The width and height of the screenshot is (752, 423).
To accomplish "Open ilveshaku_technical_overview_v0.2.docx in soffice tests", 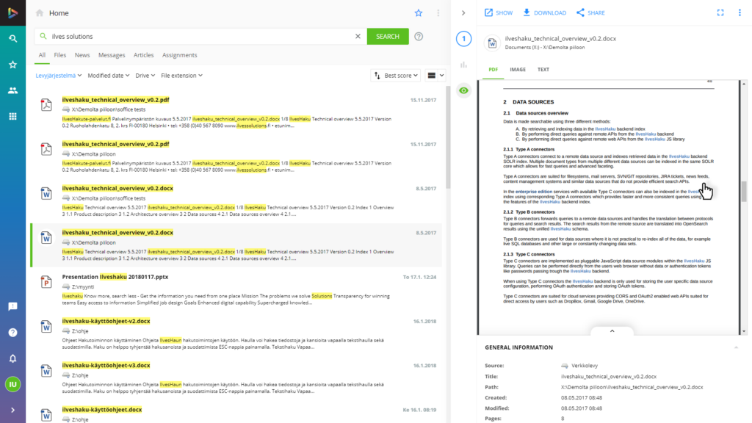I will [x=117, y=189].
